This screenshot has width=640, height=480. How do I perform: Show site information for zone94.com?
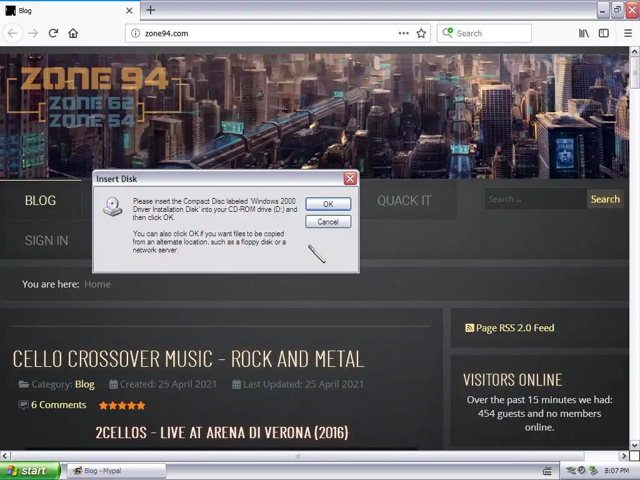pos(136,34)
